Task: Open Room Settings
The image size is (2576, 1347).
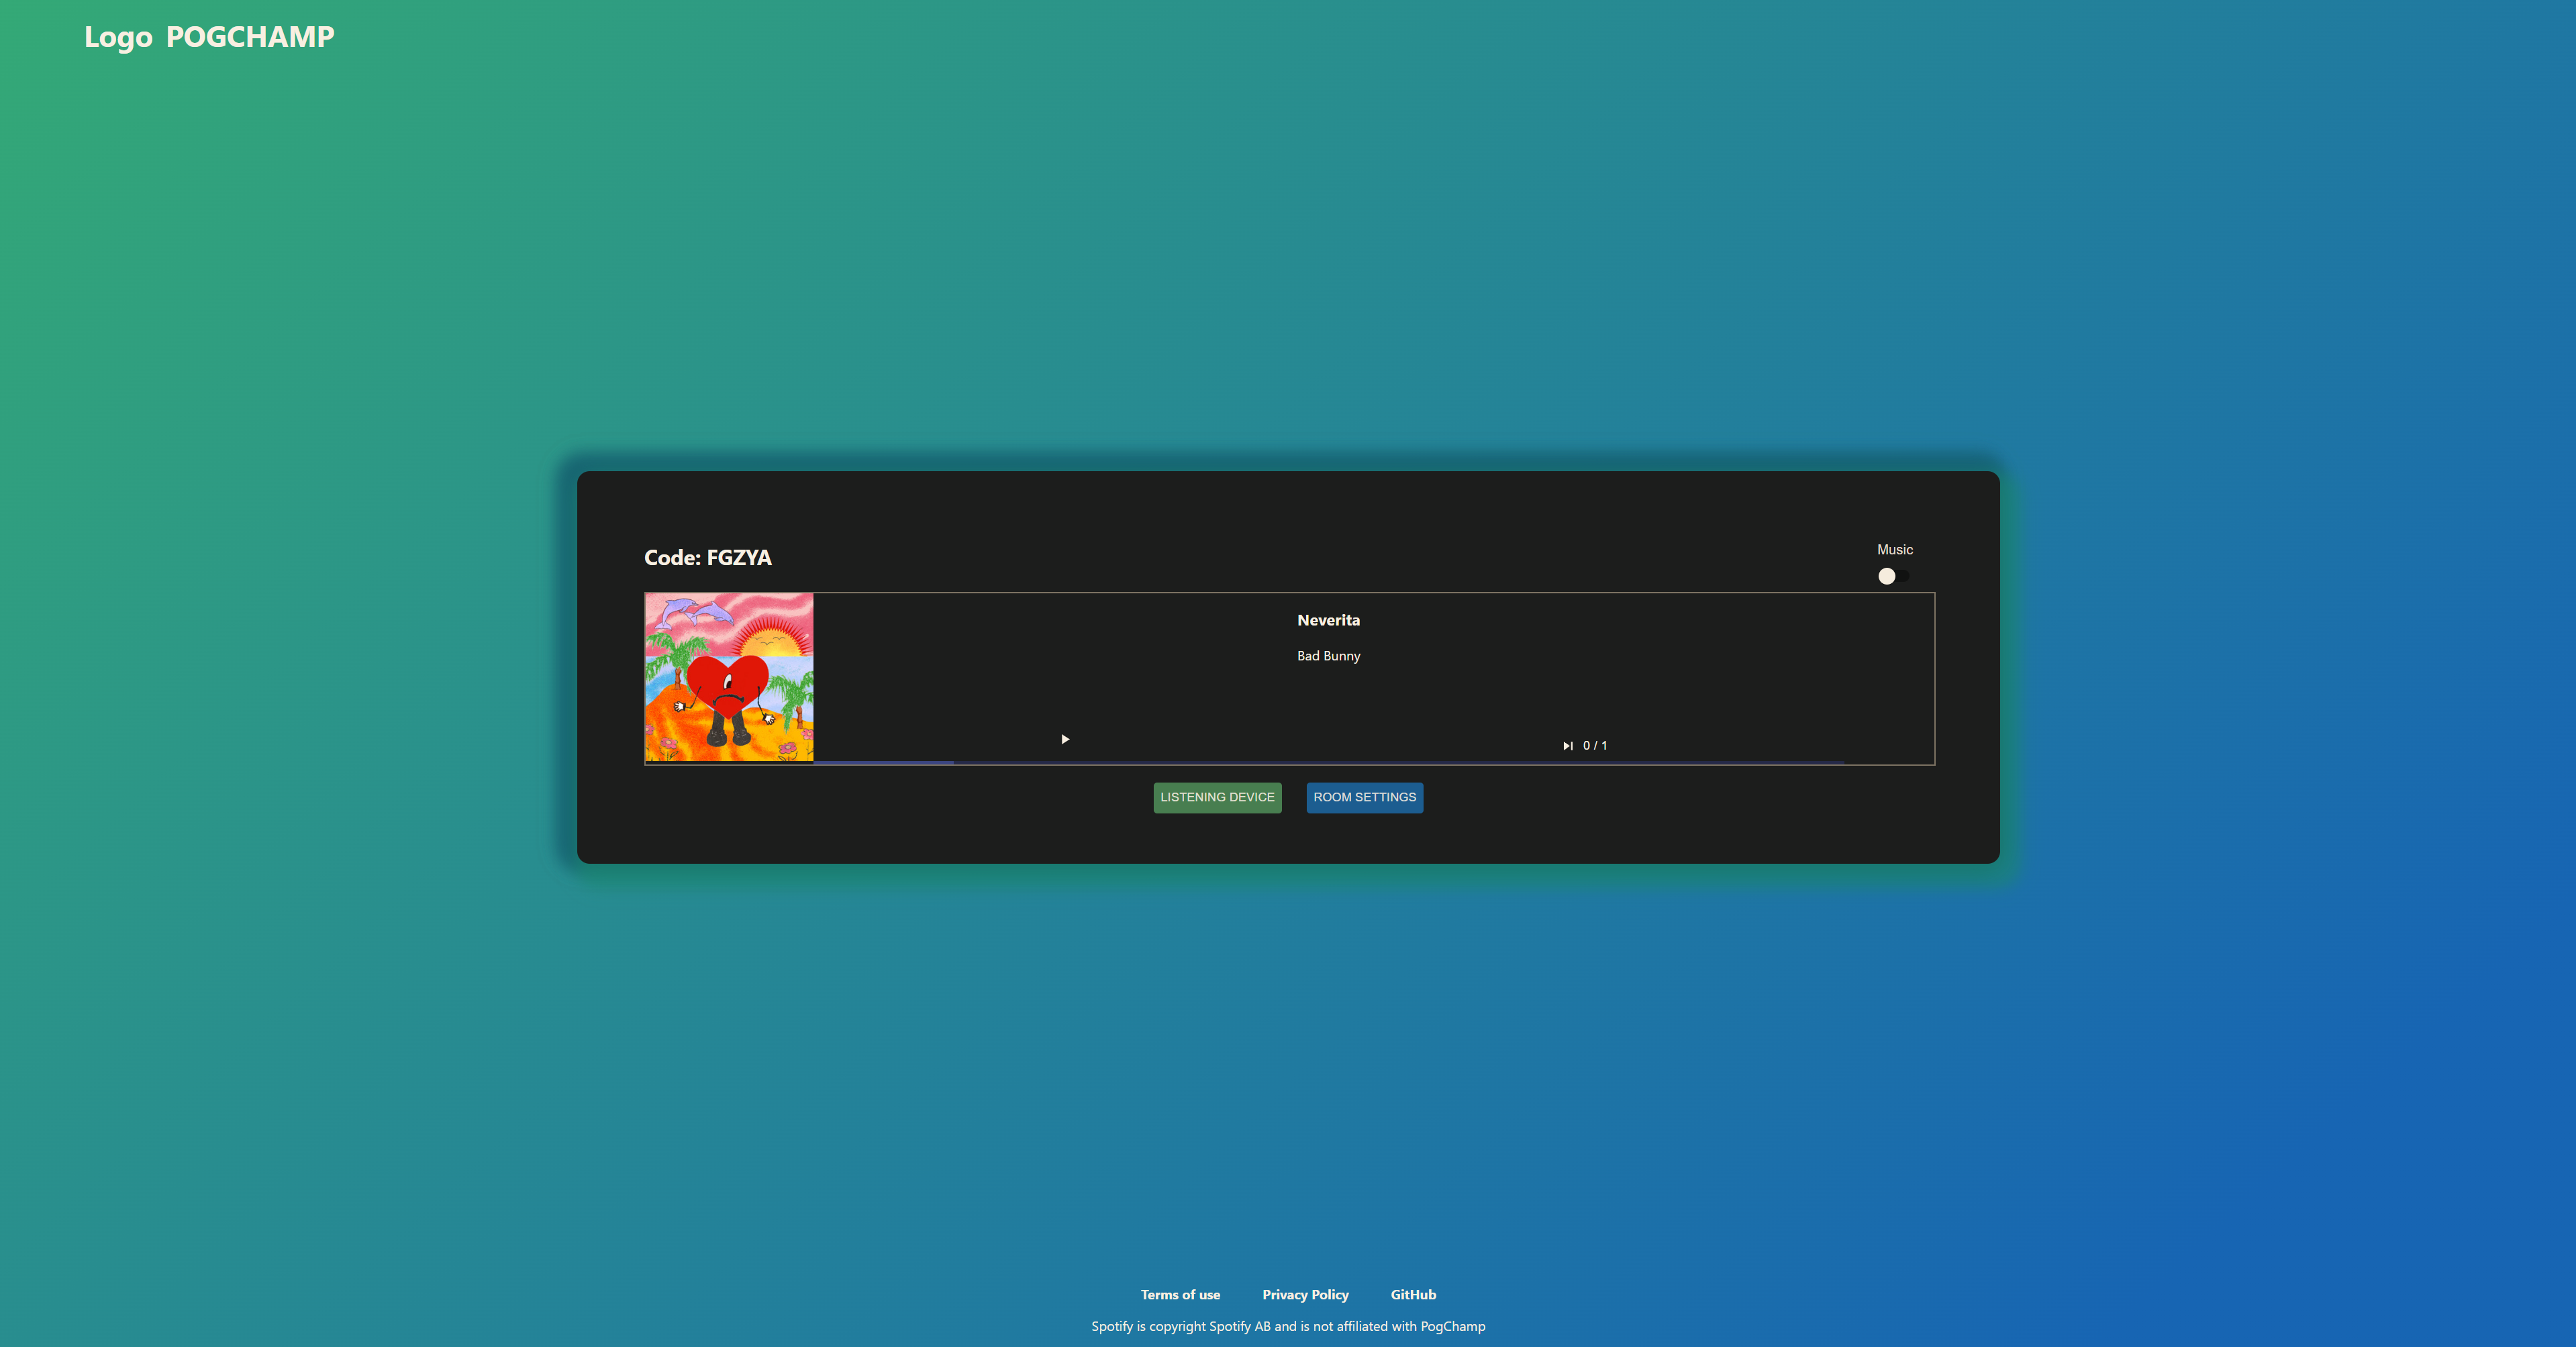Action: 1364,797
